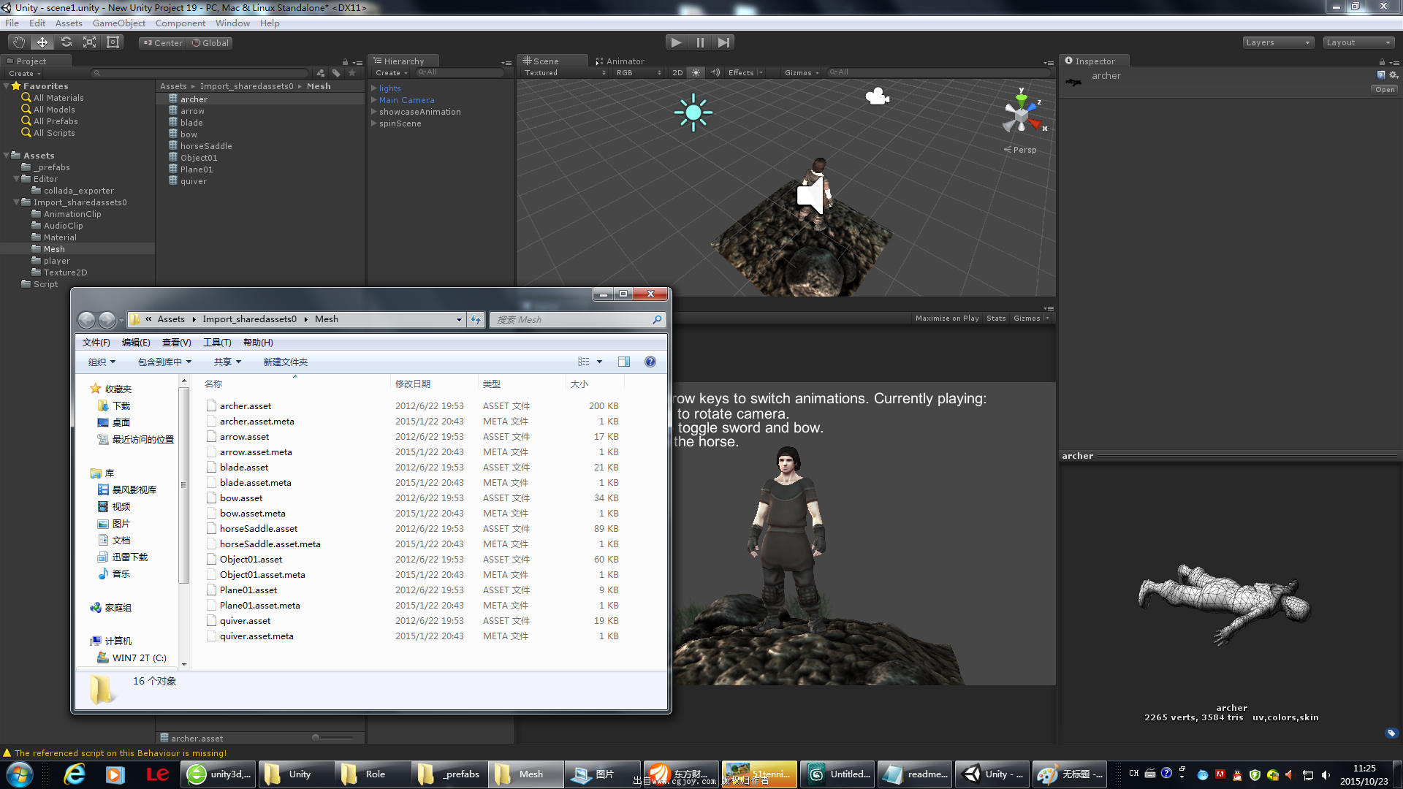The image size is (1403, 789).
Task: Open the Layout dropdown
Action: (1358, 42)
